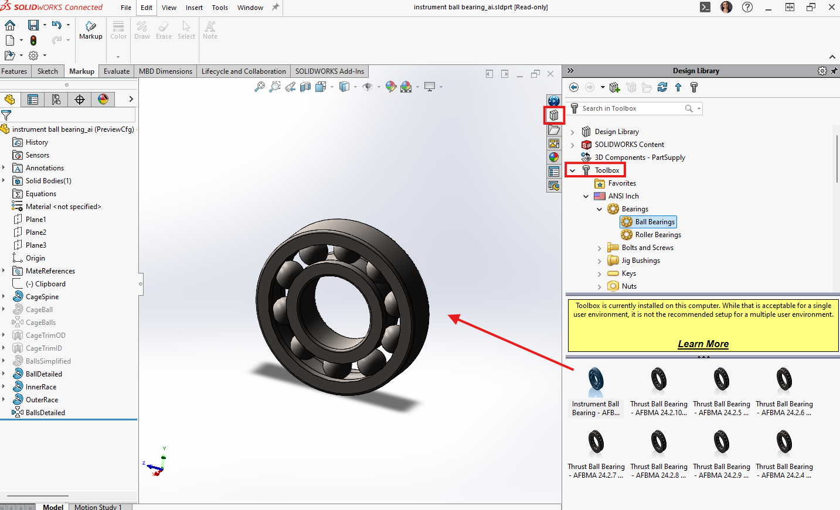Open the File Explorer task pane tab
840x510 pixels.
554,130
